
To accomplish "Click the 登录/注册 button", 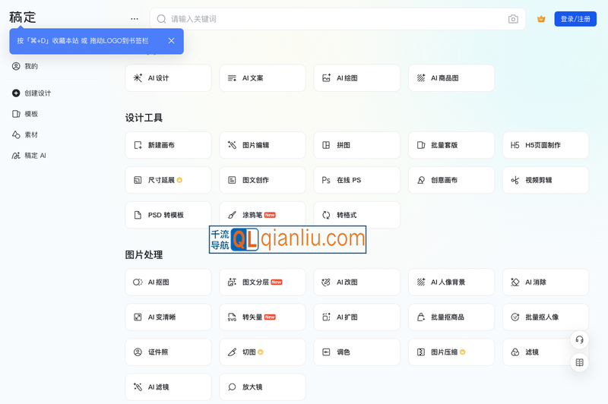I will [x=575, y=19].
